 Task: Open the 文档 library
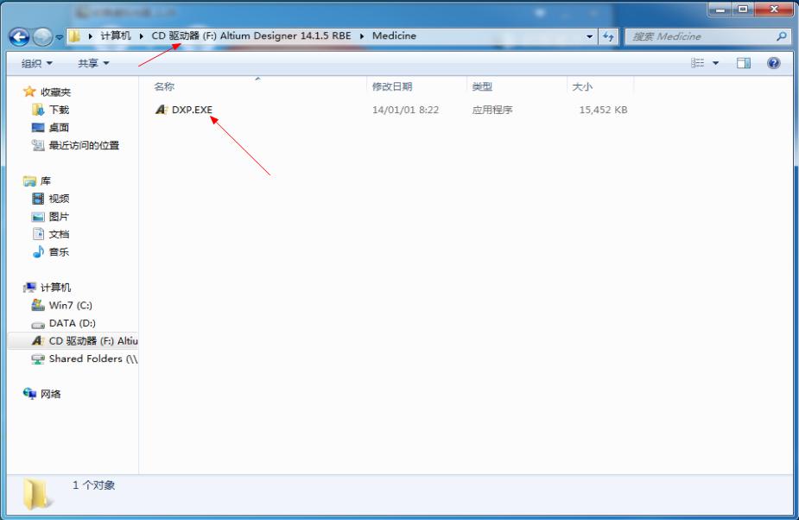(58, 234)
